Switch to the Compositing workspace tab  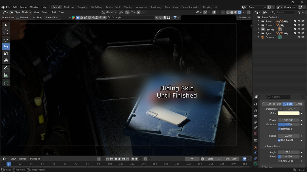171,7
